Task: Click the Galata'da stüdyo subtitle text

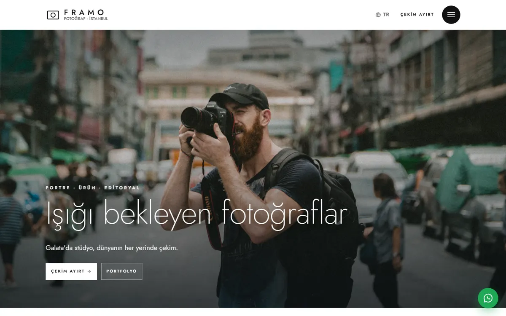Action: coord(112,248)
